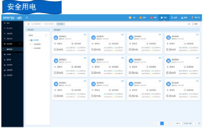Screen dimensions: 206x130
Task: Click device icon of second-row first card
Action: point(56,61)
